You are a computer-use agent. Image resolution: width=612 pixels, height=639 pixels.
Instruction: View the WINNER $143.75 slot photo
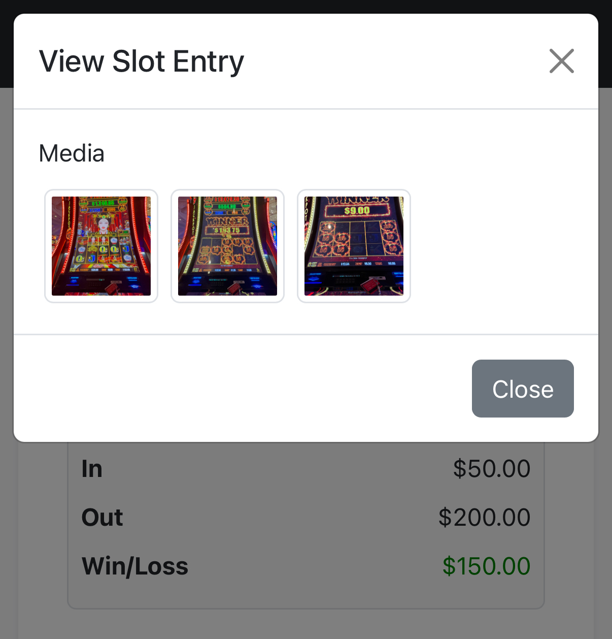coord(227,246)
